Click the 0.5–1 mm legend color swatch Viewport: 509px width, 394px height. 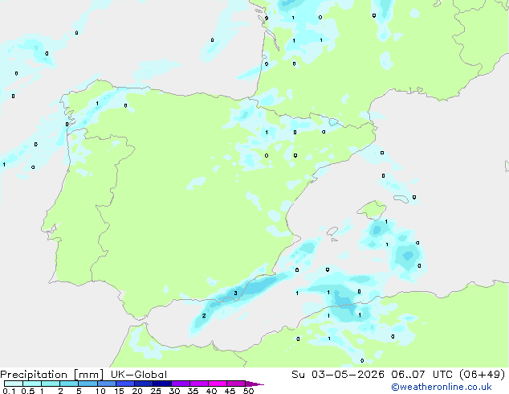32,384
